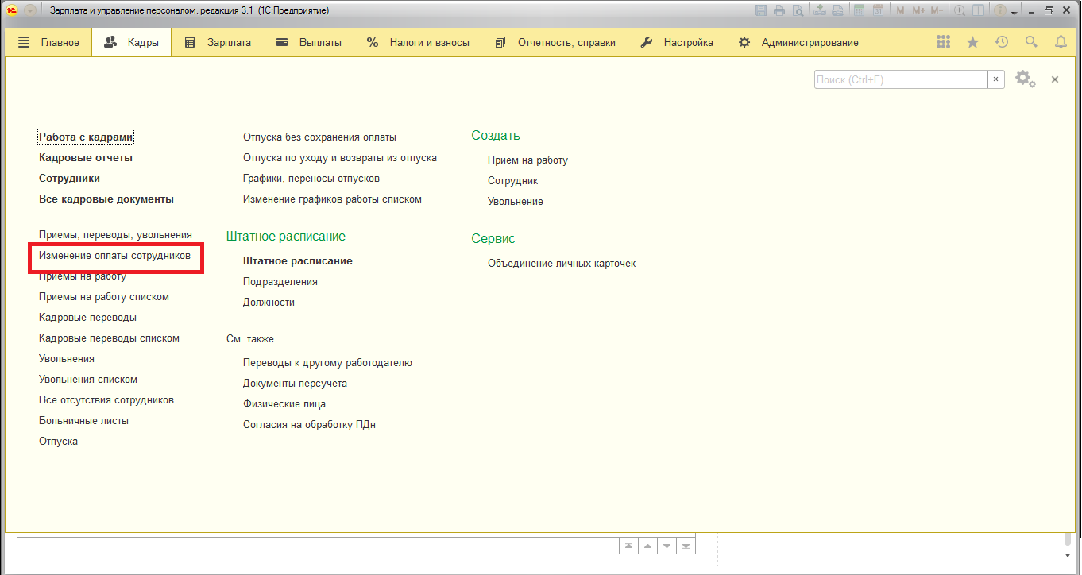Viewport: 1082px width, 575px height.
Task: Open Отчетность, справки section
Action: coord(555,42)
